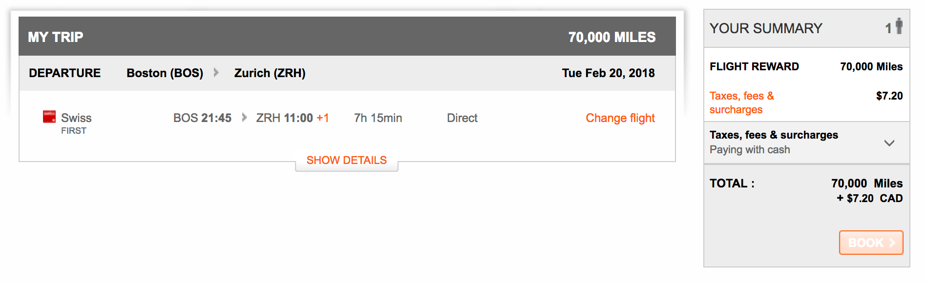Click the arrow between Boston and Zurich
This screenshot has width=927, height=287.
coord(216,73)
